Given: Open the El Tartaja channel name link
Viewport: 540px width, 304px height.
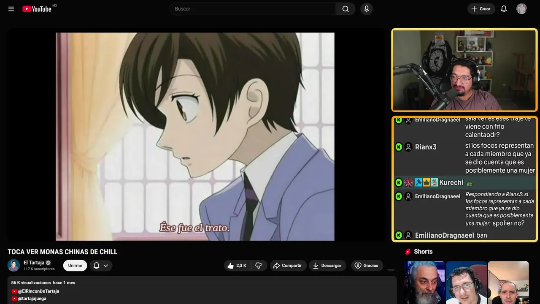Looking at the screenshot, I should coord(34,263).
